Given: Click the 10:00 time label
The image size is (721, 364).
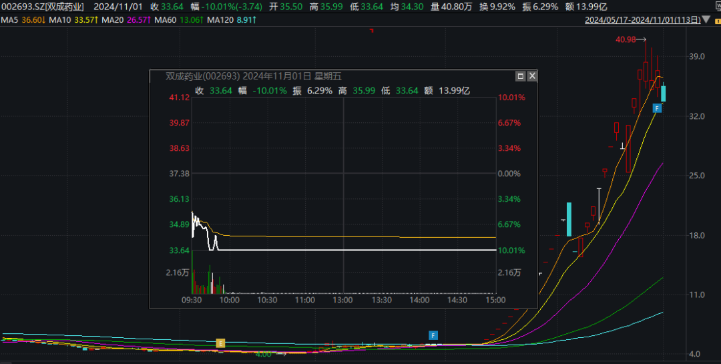Looking at the screenshot, I should pyautogui.click(x=230, y=300).
